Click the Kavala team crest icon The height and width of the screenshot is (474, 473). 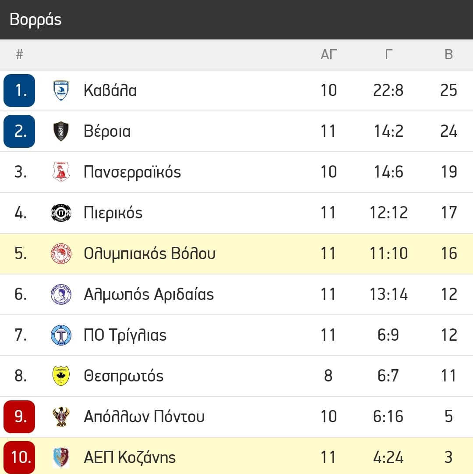61,90
